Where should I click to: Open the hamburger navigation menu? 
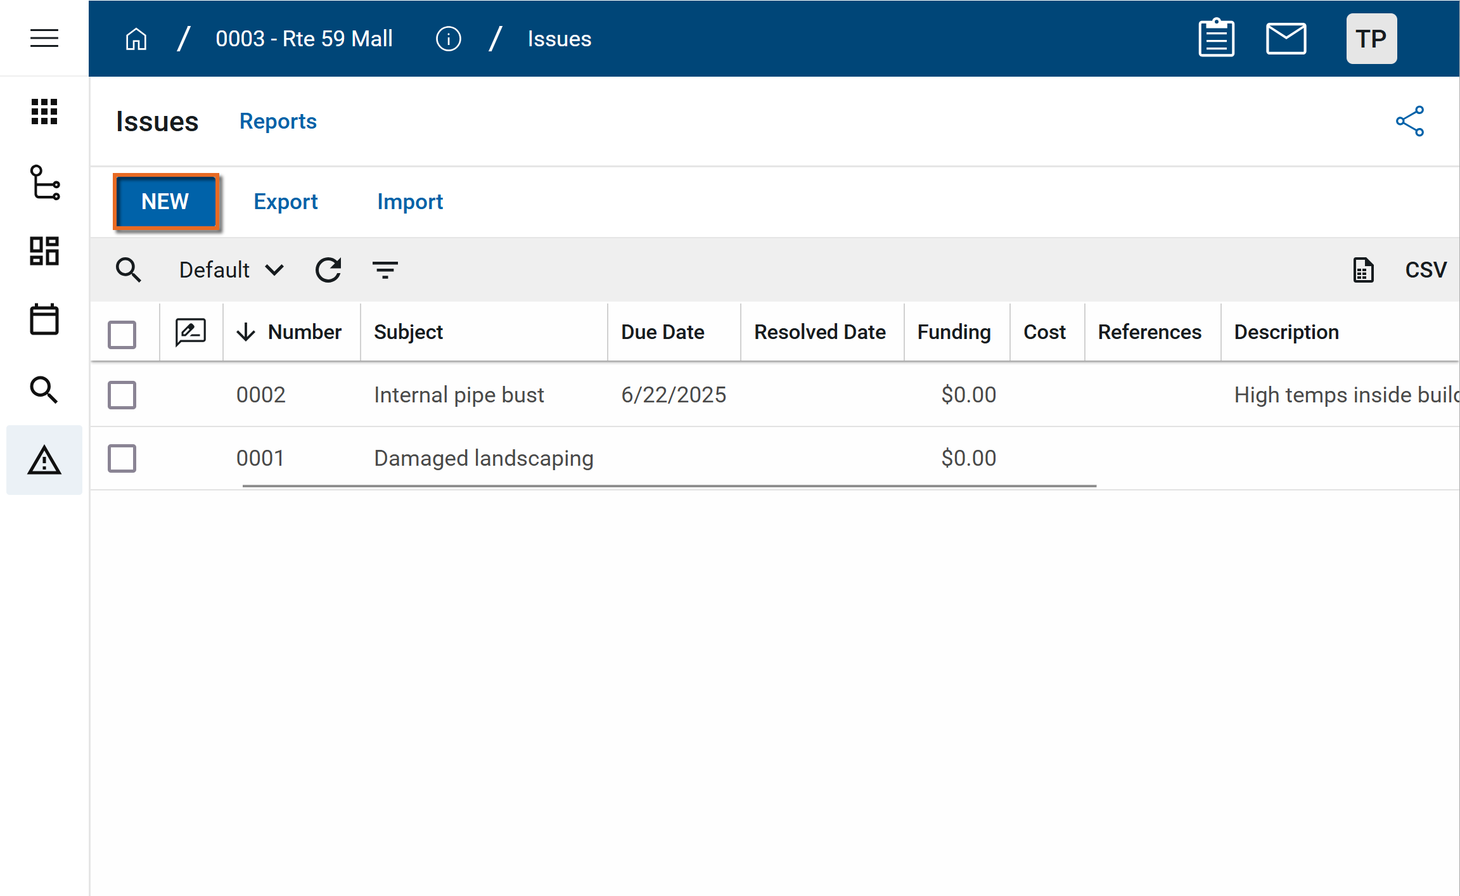click(x=44, y=38)
